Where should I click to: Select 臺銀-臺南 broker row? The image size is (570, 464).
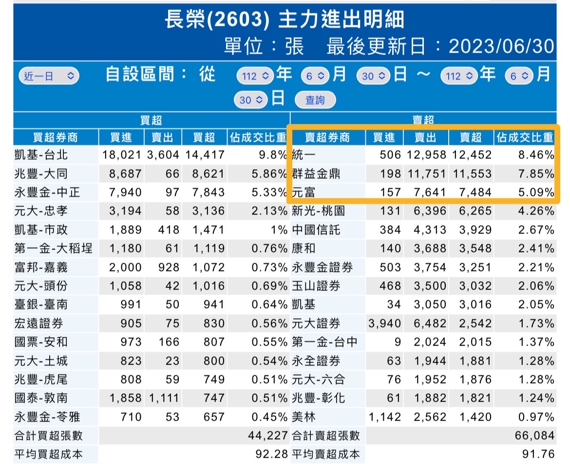point(41,304)
